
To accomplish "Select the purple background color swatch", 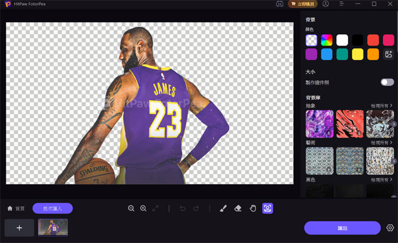I will pos(311,54).
